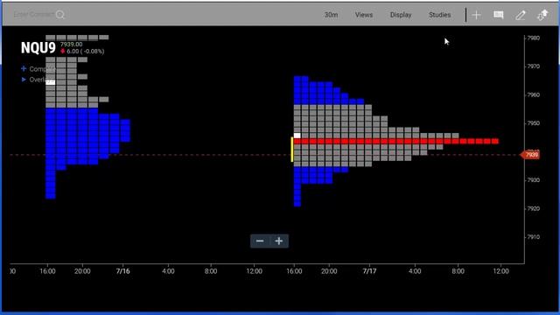Open the Studies menu
560x315 pixels.
pos(439,15)
